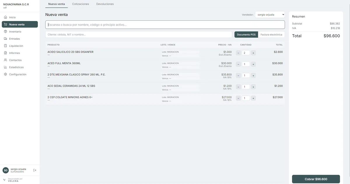Image resolution: width=350 pixels, height=184 pixels.
Task: Open the Configuración gear icon
Action: point(6,74)
